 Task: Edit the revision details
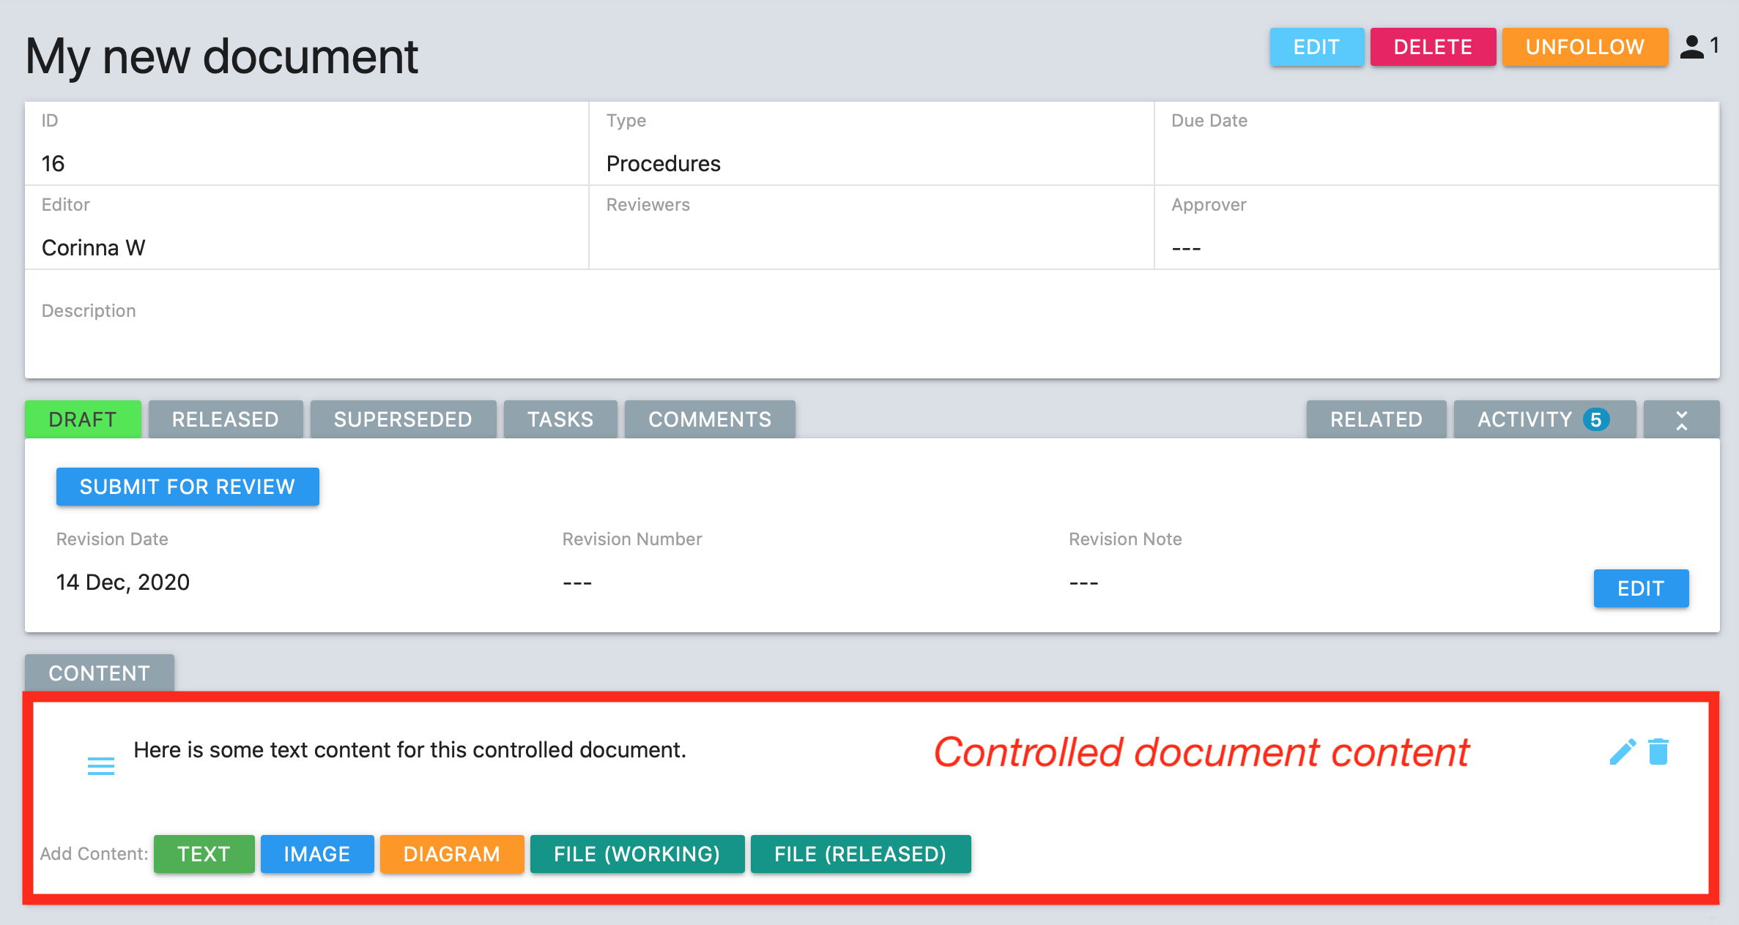coord(1641,588)
